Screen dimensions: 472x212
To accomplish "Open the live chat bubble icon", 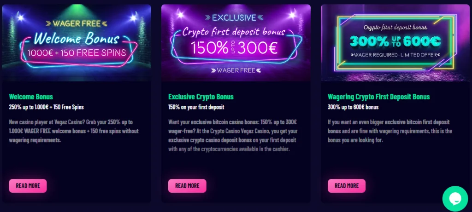I will [x=455, y=199].
